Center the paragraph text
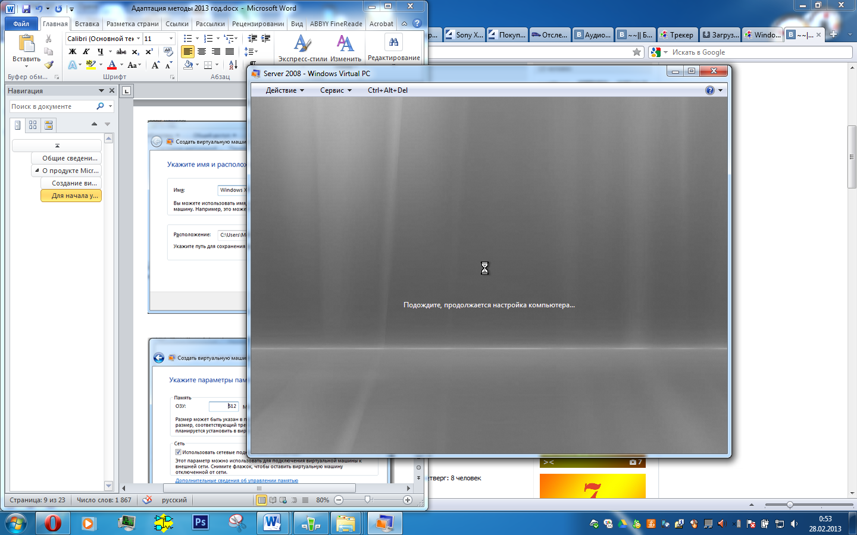The width and height of the screenshot is (857, 535). 202,52
